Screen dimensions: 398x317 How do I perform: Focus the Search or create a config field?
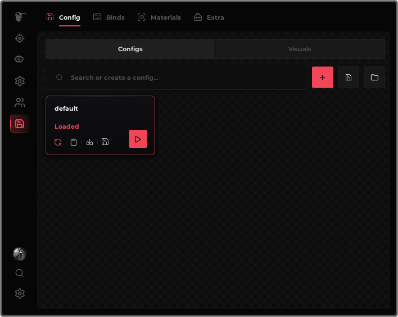177,78
